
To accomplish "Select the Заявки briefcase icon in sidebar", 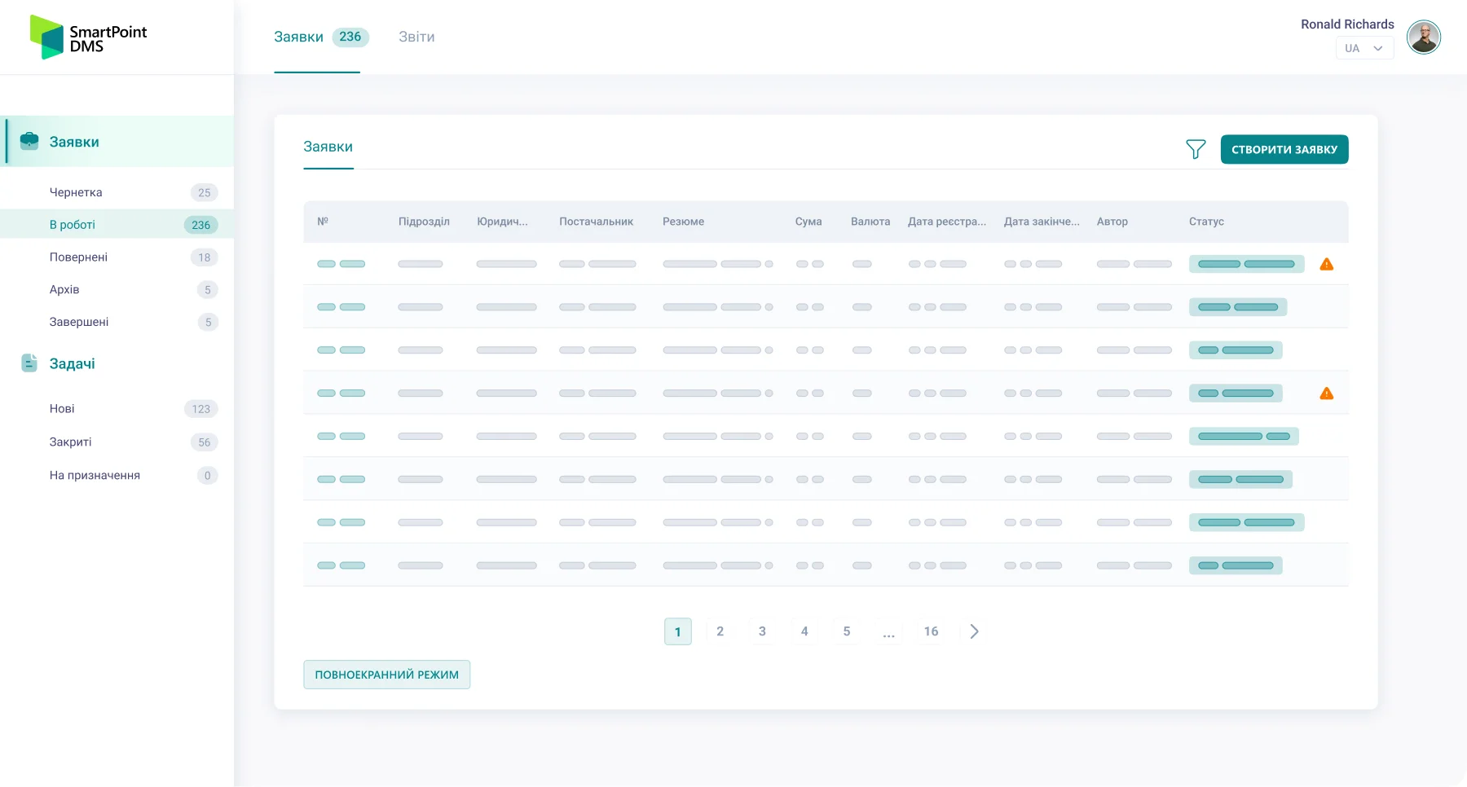I will (30, 141).
